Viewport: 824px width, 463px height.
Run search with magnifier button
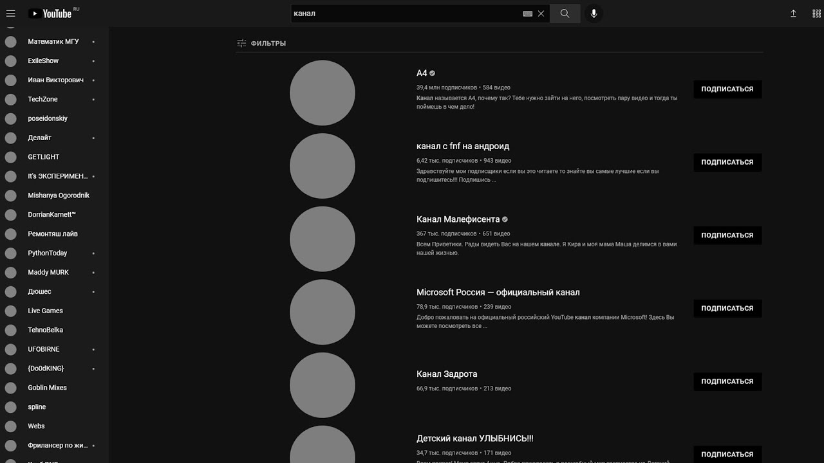pos(565,14)
